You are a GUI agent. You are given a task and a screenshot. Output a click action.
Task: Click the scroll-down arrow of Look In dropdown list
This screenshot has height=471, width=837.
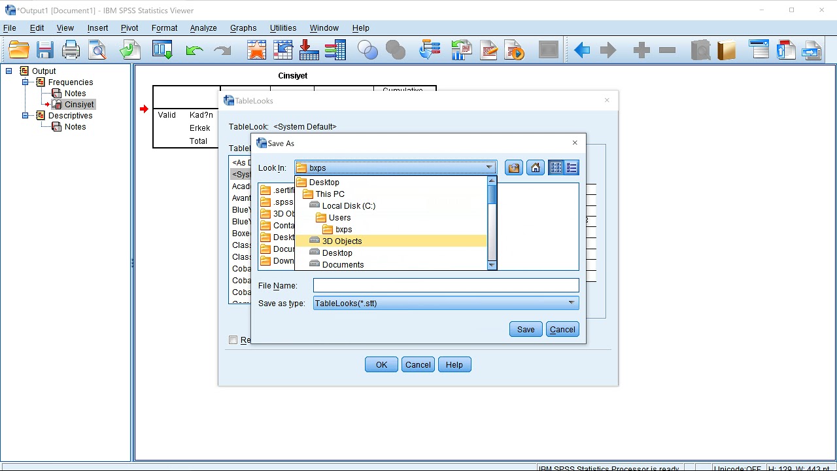(492, 265)
